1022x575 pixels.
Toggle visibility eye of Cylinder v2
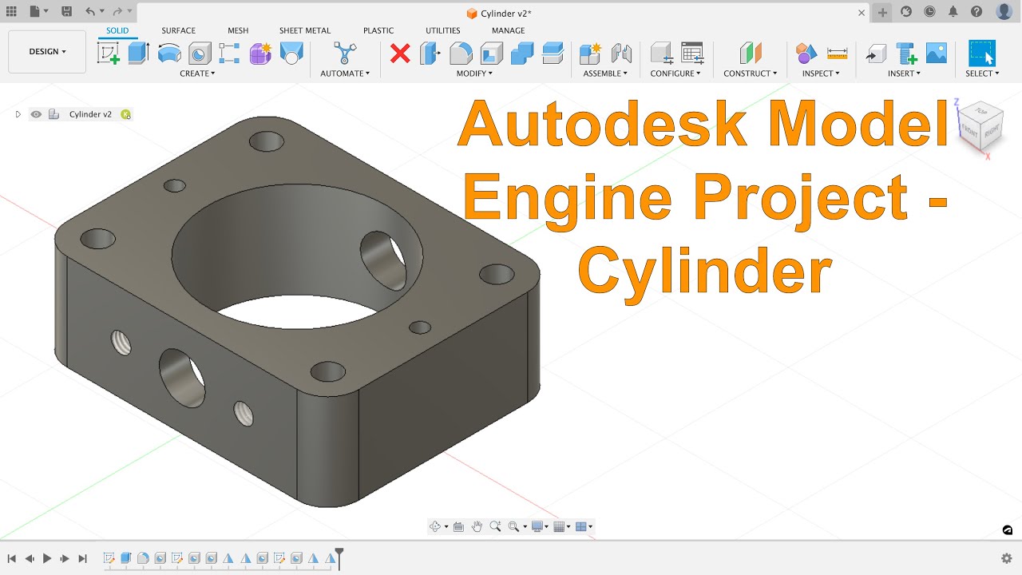(x=36, y=114)
